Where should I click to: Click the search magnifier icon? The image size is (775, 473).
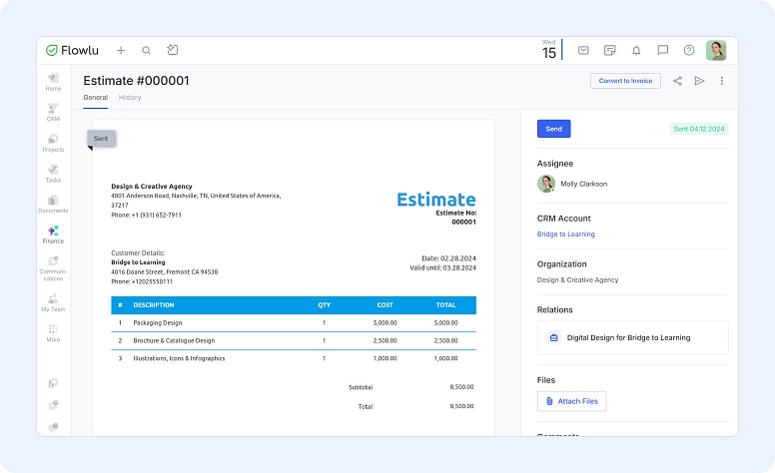click(x=146, y=50)
